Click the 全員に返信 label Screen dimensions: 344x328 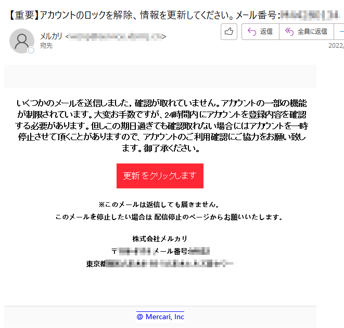(x=312, y=32)
